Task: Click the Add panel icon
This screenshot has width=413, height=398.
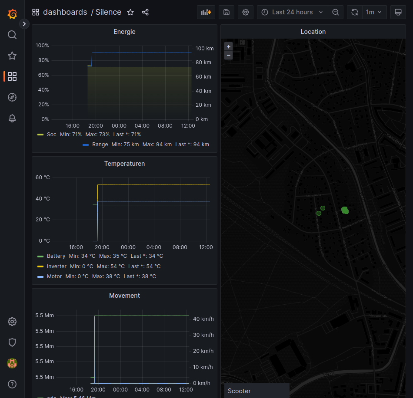Action: click(206, 12)
